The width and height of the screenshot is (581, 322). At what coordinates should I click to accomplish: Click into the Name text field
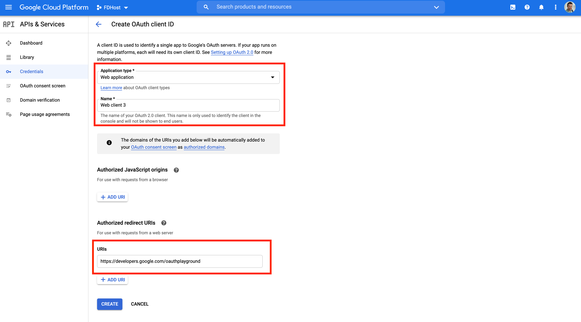(x=188, y=105)
